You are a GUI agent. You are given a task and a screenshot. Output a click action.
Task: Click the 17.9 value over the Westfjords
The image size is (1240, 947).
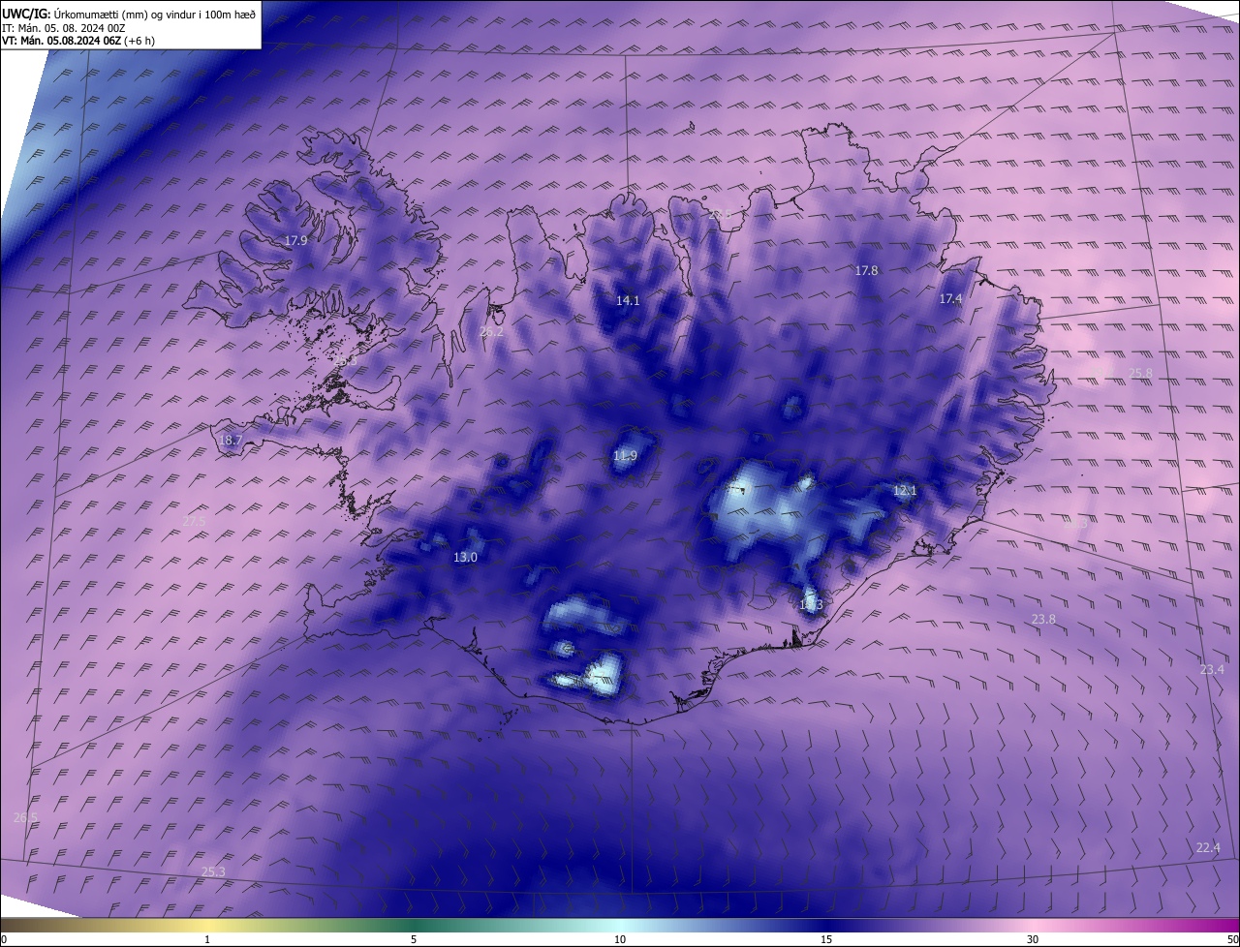pyautogui.click(x=295, y=240)
